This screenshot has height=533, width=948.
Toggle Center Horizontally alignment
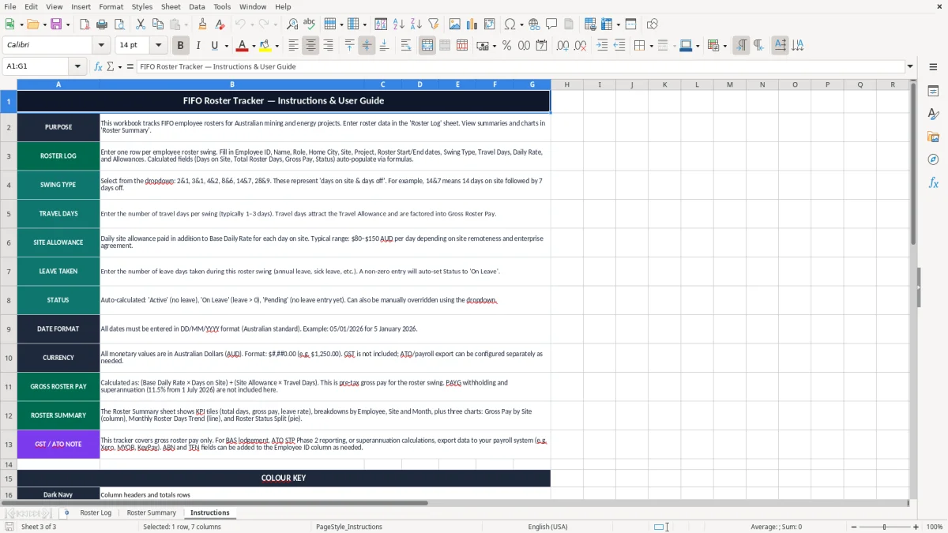pos(310,46)
